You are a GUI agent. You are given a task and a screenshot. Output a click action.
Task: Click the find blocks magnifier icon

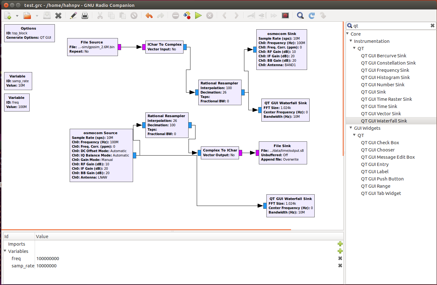point(300,15)
